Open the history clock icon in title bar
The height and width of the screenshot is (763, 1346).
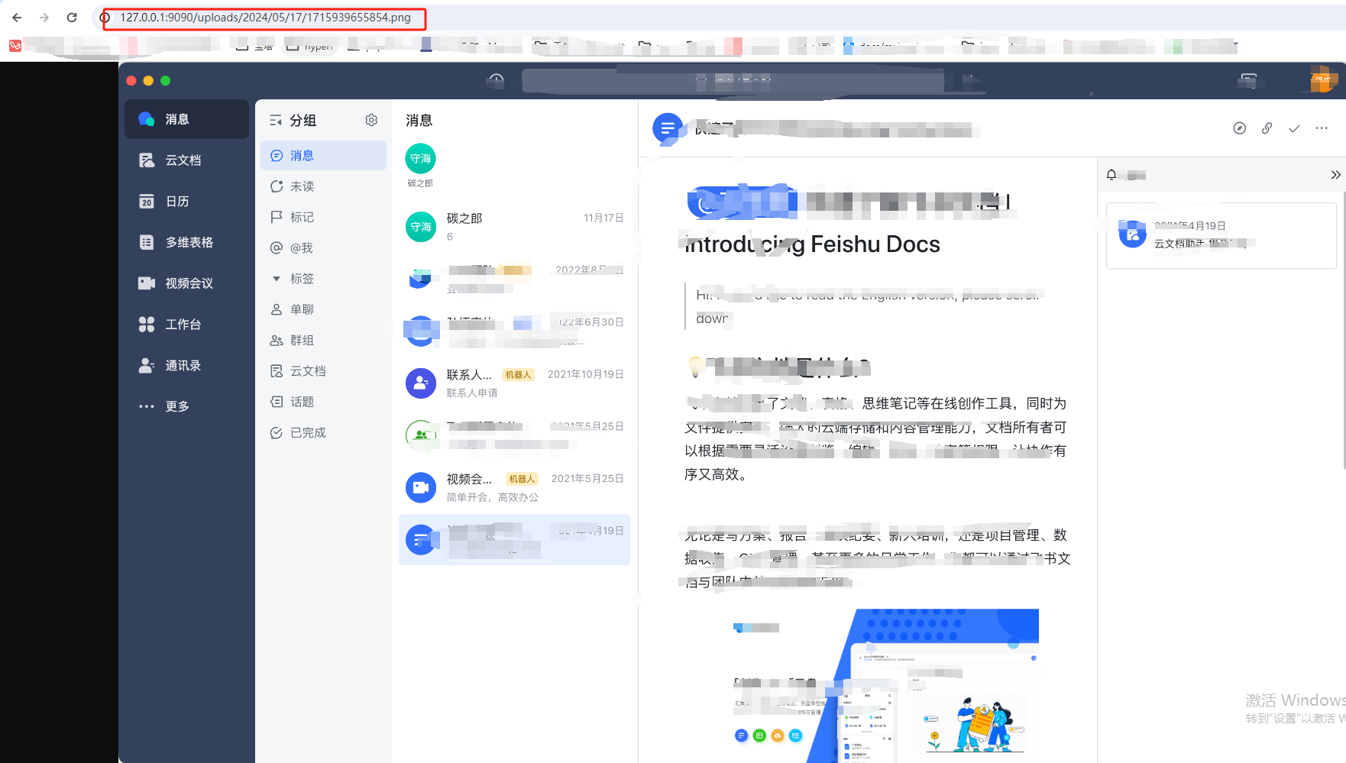coord(497,80)
